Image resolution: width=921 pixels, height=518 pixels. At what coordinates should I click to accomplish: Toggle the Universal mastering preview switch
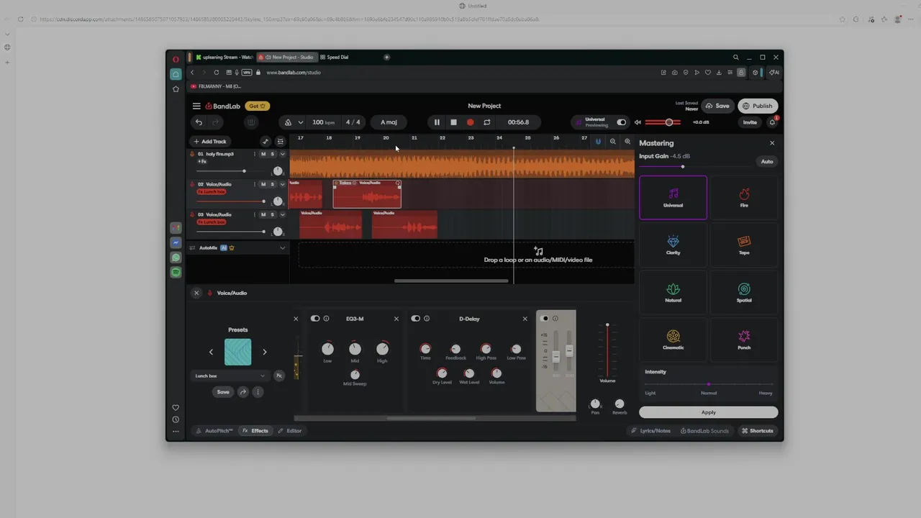[621, 122]
